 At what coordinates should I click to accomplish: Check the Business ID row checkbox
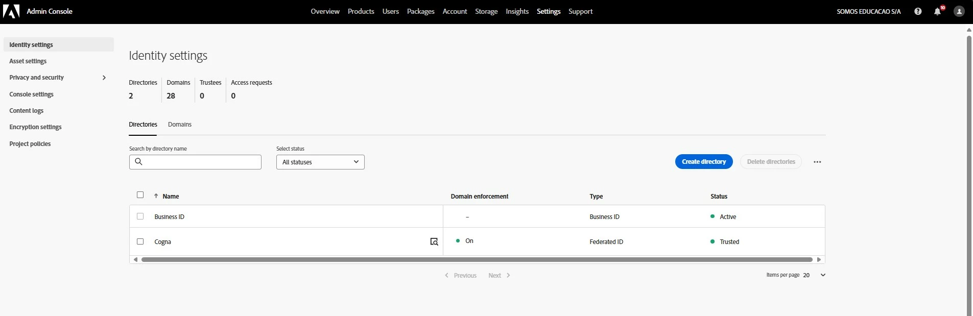pyautogui.click(x=140, y=216)
